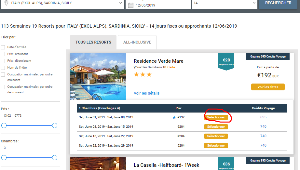Click 740 credits for June 15 week
This screenshot has width=300, height=170.
(263, 136)
